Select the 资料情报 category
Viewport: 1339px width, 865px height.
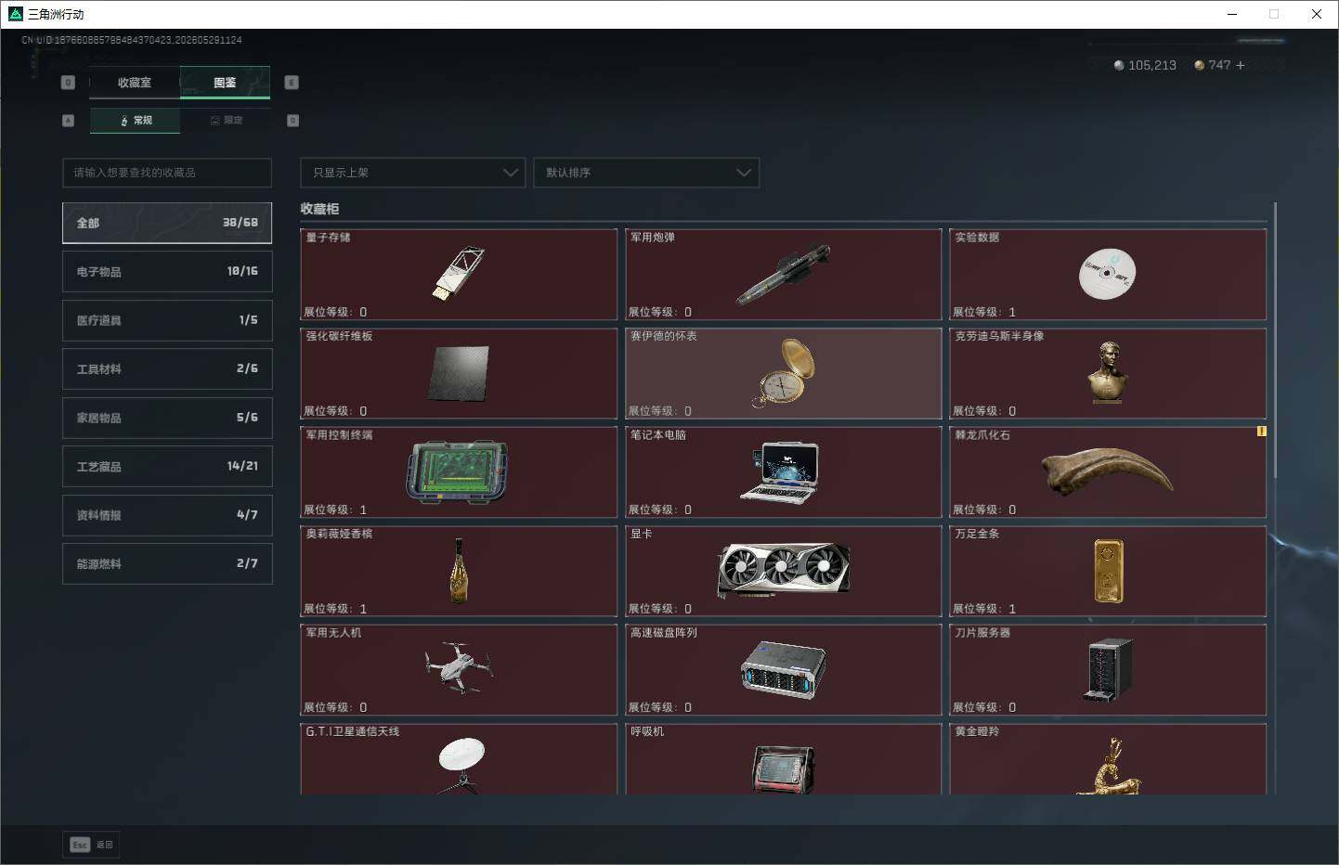click(x=167, y=515)
